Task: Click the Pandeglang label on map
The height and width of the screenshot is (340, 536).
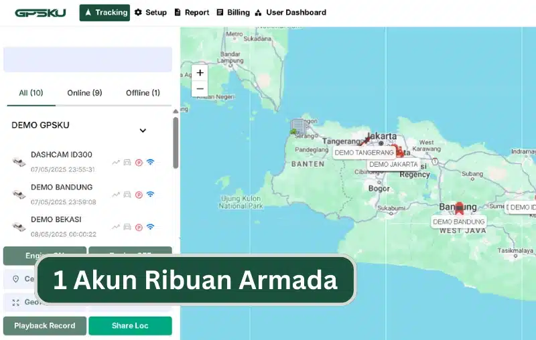Action: tap(312, 149)
